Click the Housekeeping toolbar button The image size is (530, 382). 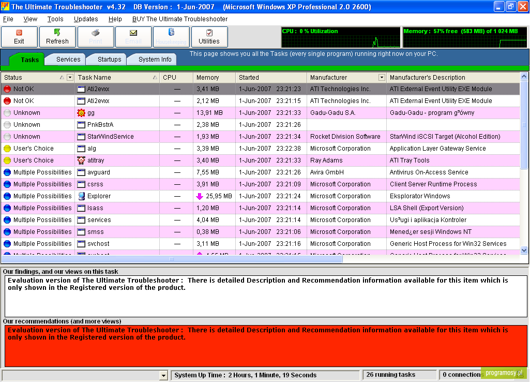pos(171,37)
